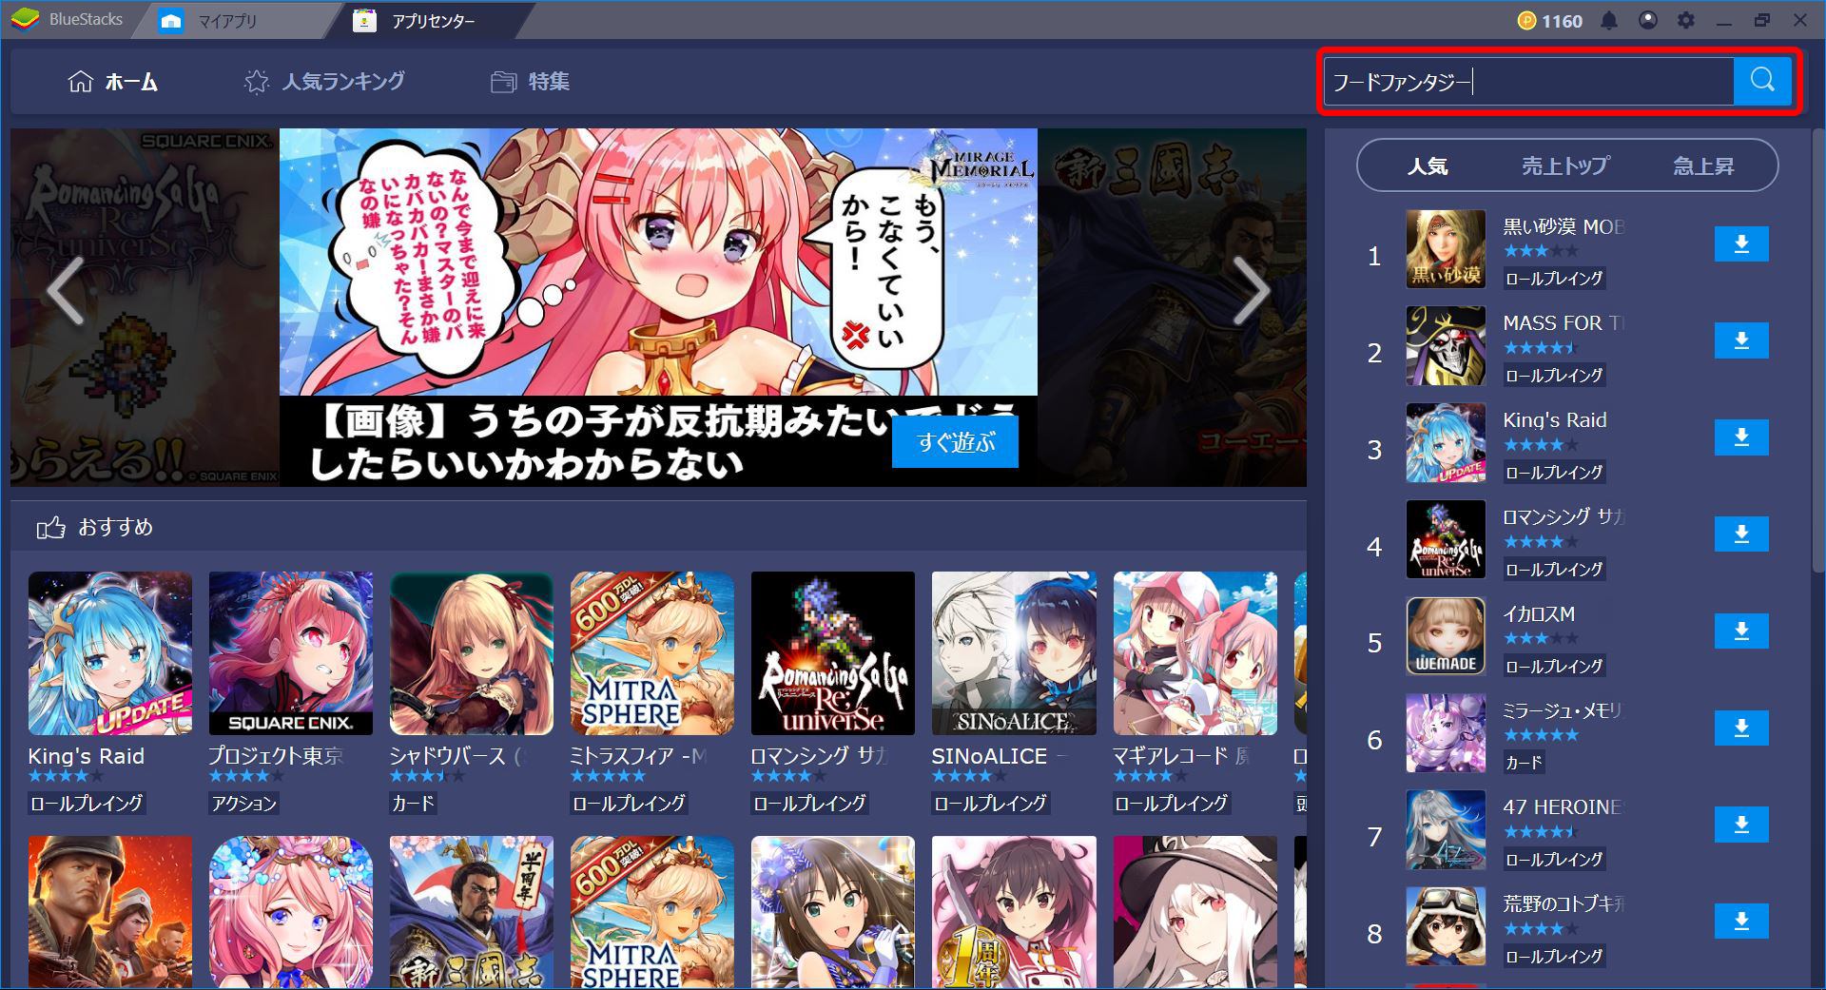Open ミトラスフィア recommended app in first row

[x=651, y=653]
